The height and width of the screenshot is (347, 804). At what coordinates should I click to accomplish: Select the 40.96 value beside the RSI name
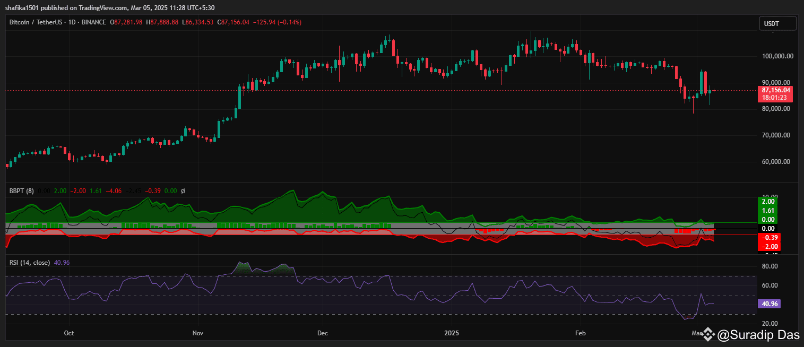tap(62, 262)
